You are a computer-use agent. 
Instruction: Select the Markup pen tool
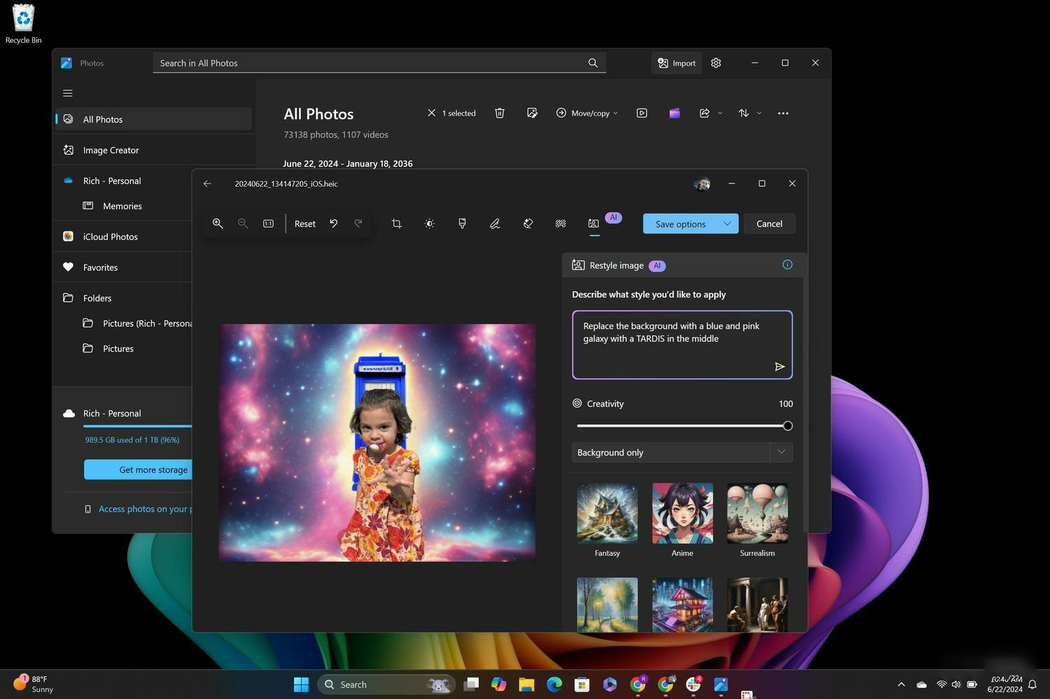(x=495, y=223)
